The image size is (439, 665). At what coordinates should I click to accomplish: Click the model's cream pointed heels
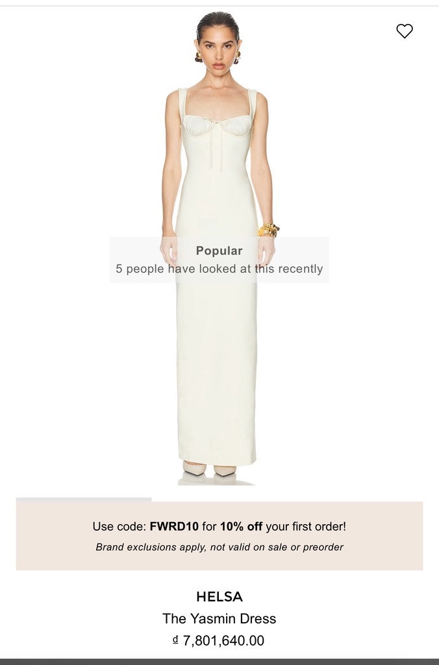(x=210, y=469)
